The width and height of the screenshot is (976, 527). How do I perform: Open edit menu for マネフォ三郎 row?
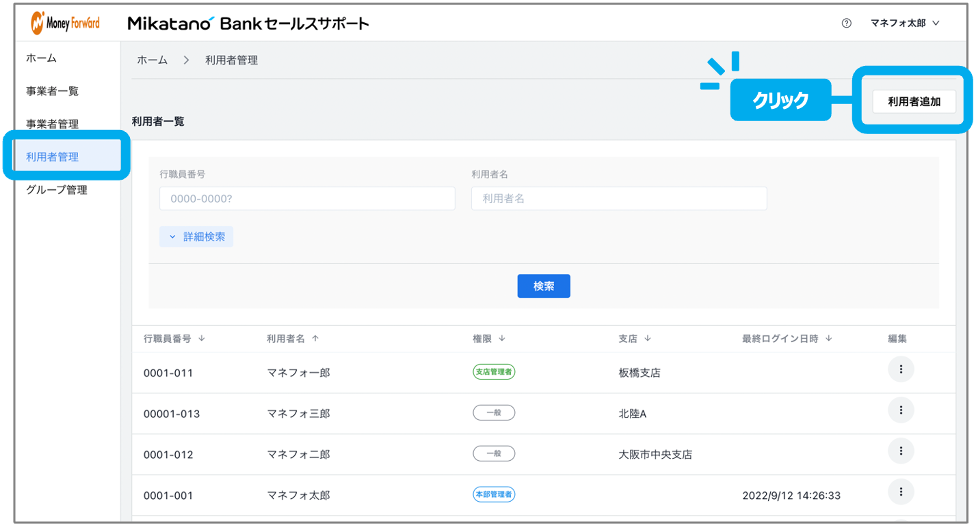pos(901,410)
